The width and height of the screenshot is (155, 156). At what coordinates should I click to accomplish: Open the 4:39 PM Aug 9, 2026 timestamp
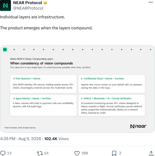click(20, 139)
